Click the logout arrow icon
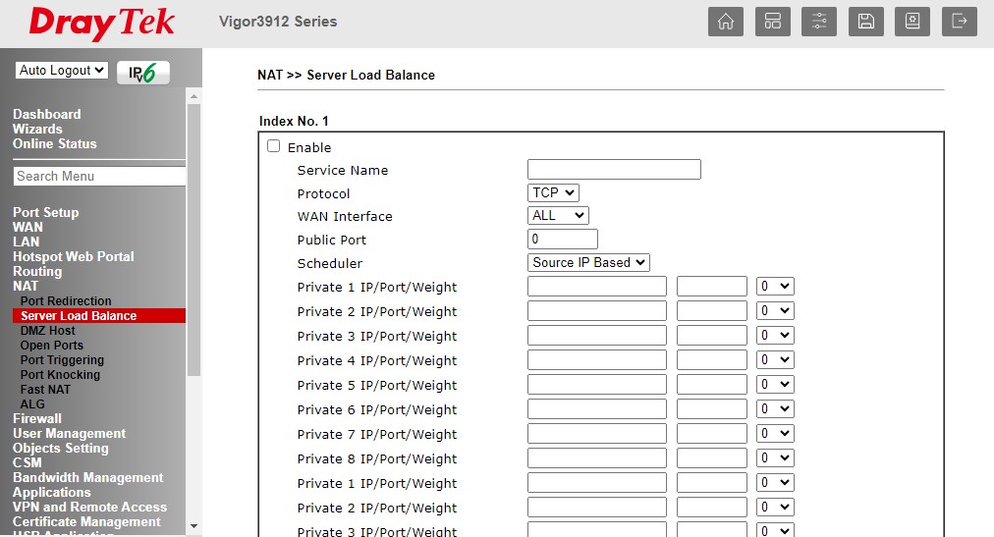This screenshot has height=537, width=994. click(960, 22)
